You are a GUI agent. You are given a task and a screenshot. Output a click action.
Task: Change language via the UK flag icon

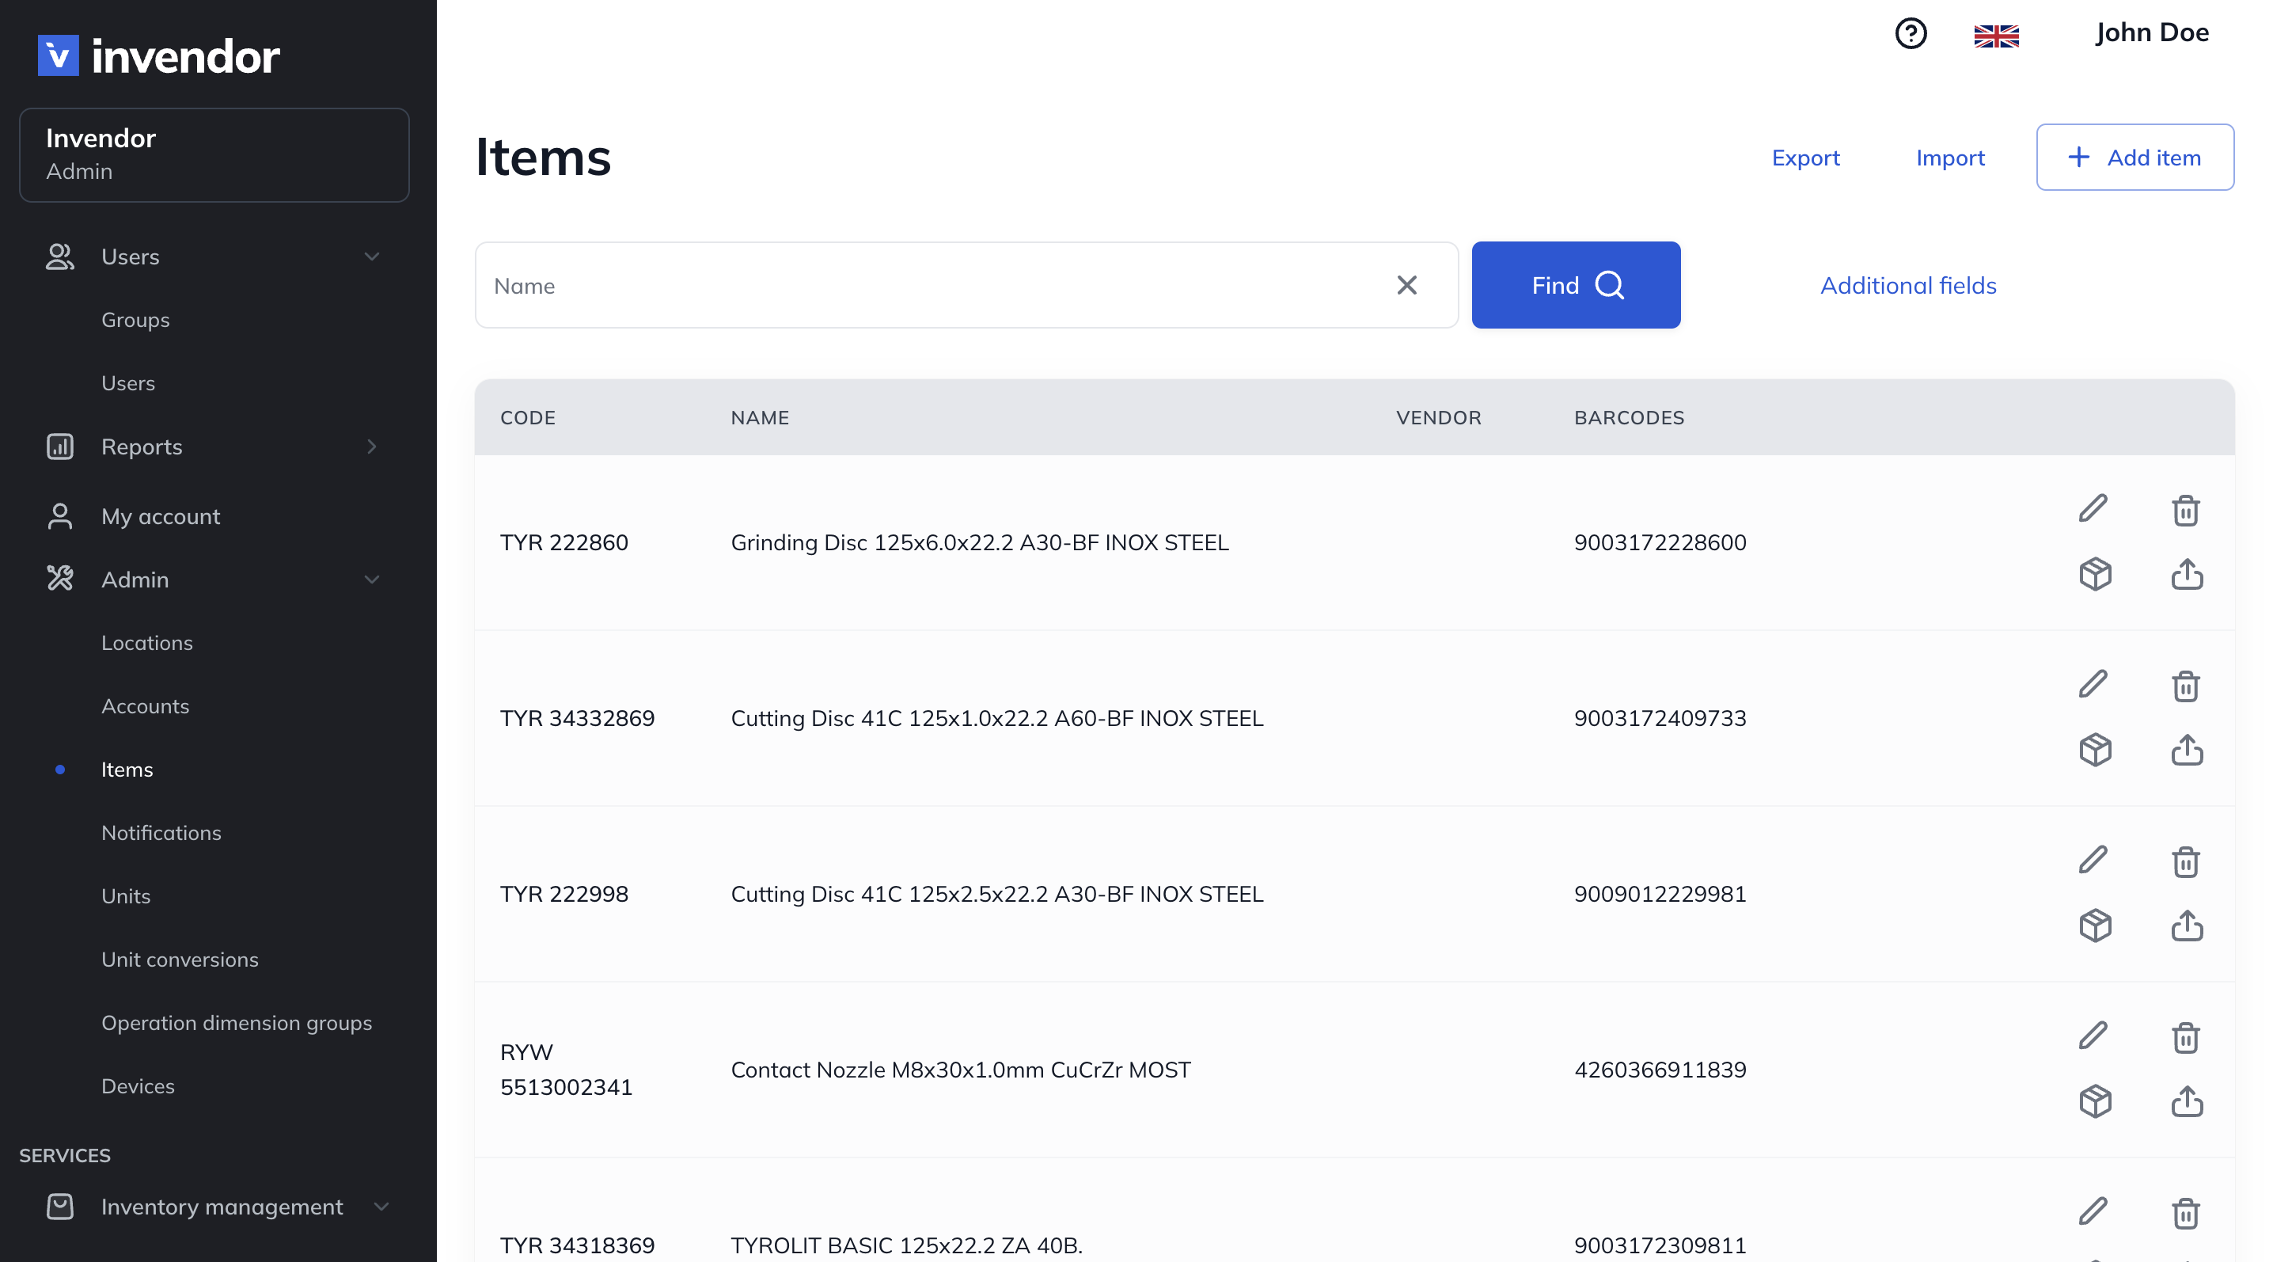pyautogui.click(x=1996, y=36)
